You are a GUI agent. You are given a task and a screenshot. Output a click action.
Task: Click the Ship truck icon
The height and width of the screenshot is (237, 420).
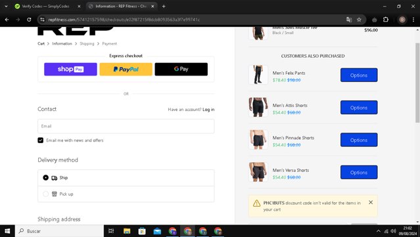[55, 178]
